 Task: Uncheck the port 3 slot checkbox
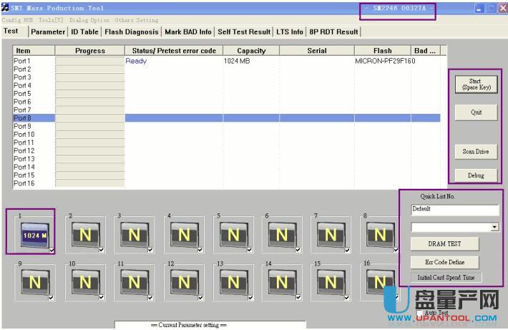(150, 249)
